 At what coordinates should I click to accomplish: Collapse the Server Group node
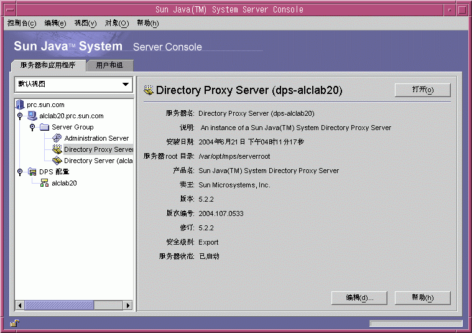pyautogui.click(x=32, y=127)
